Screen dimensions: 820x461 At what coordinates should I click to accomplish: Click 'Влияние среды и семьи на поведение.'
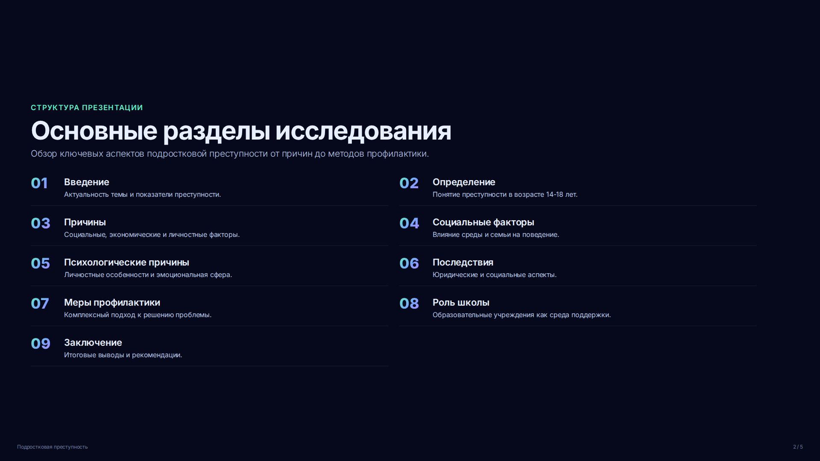point(496,235)
